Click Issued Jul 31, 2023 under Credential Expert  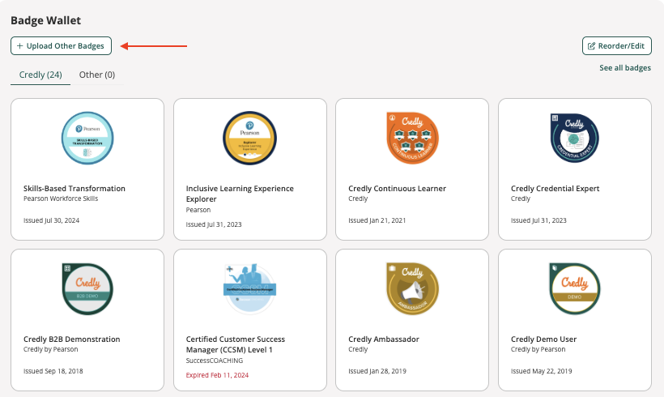538,220
